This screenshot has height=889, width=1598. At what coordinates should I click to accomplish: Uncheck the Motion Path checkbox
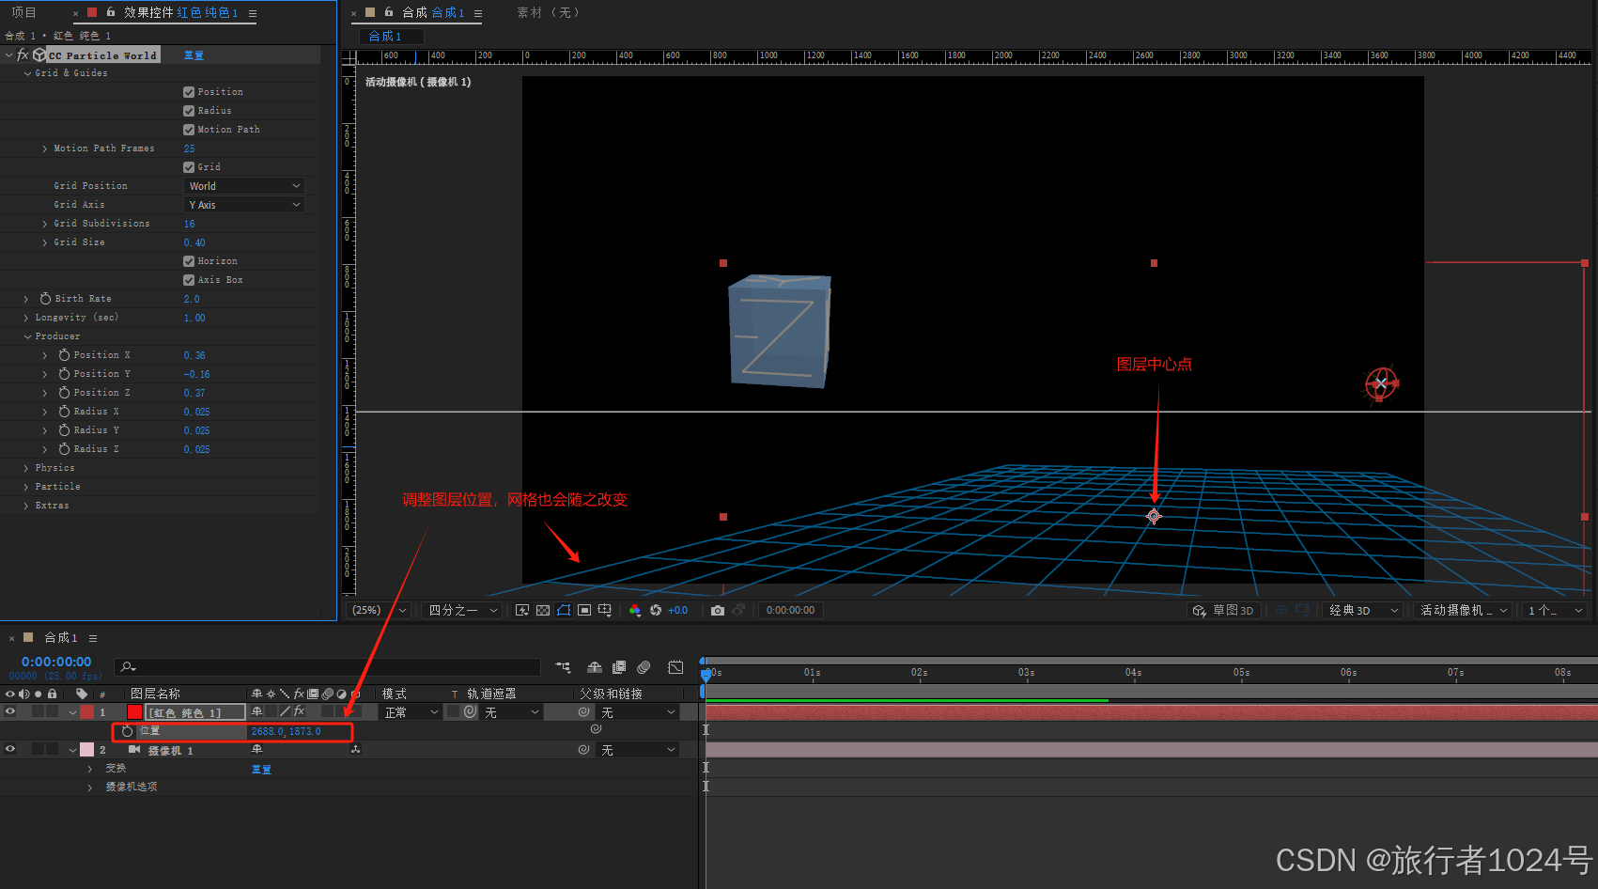189,130
